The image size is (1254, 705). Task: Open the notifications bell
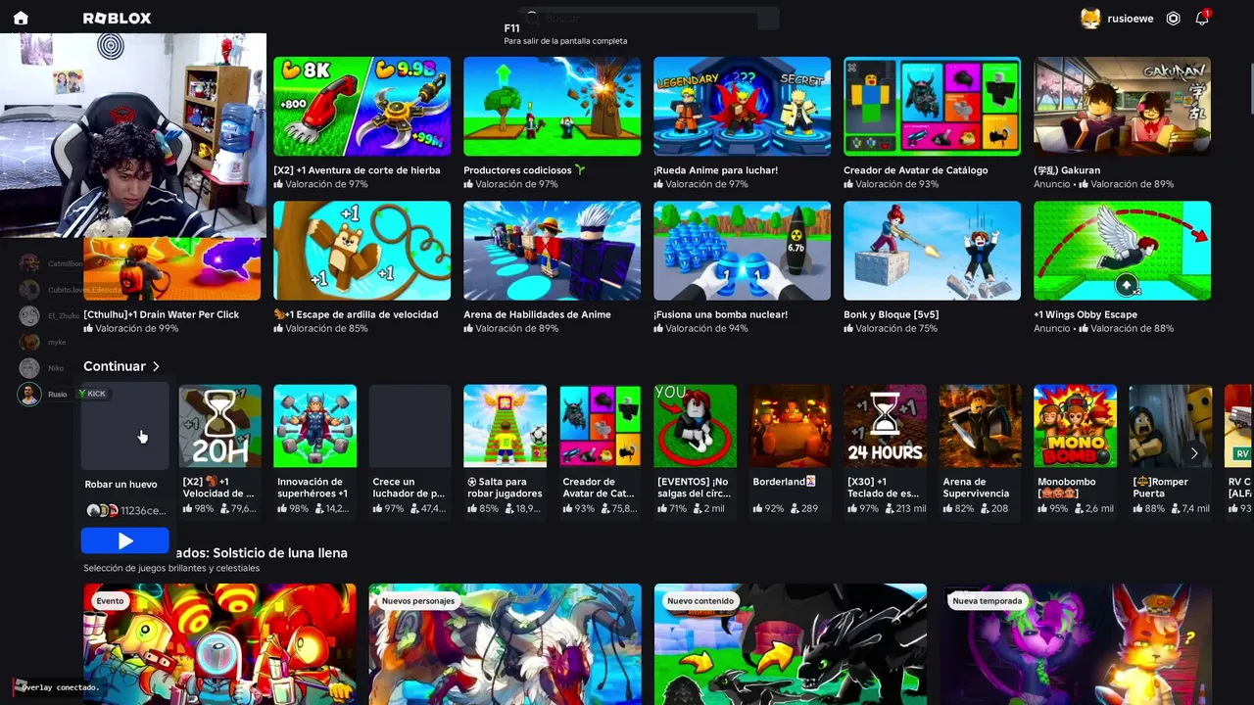point(1202,19)
